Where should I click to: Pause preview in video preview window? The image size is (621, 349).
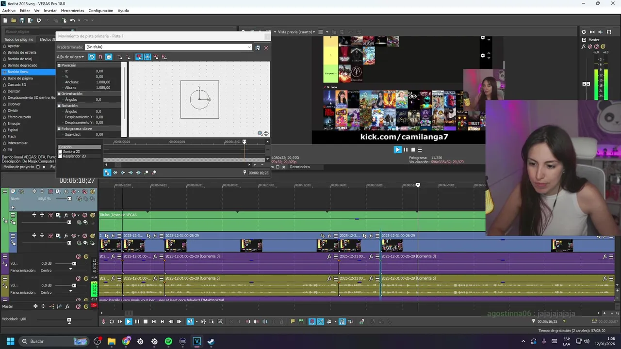tap(406, 150)
